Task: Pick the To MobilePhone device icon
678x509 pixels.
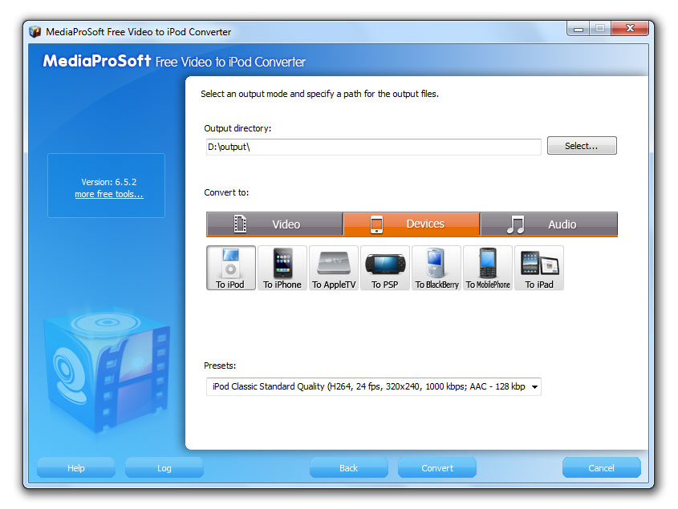Action: tap(488, 268)
